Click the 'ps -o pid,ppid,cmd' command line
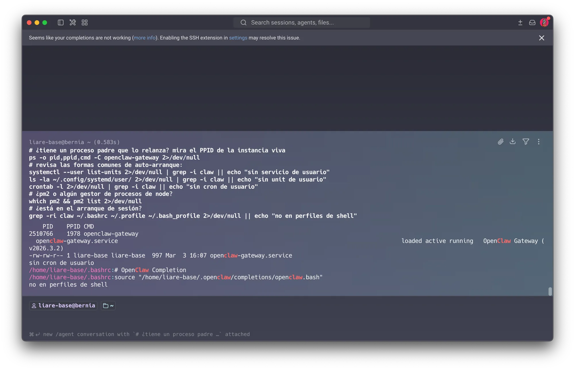Screen dimensions: 575x370 [x=114, y=157]
